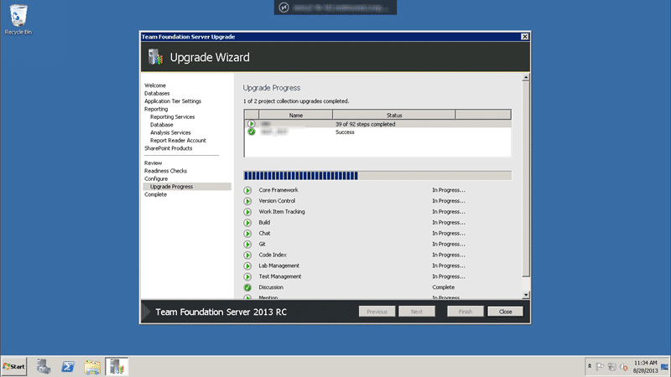Select the SharePoint Products step
Viewport: 671px width, 377px height.
169,148
